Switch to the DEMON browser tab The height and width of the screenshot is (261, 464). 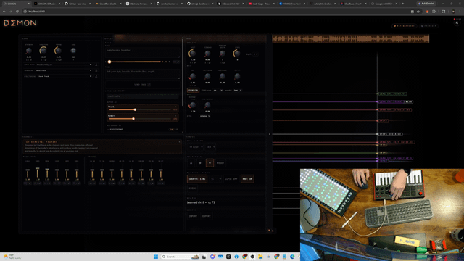(x=16, y=4)
